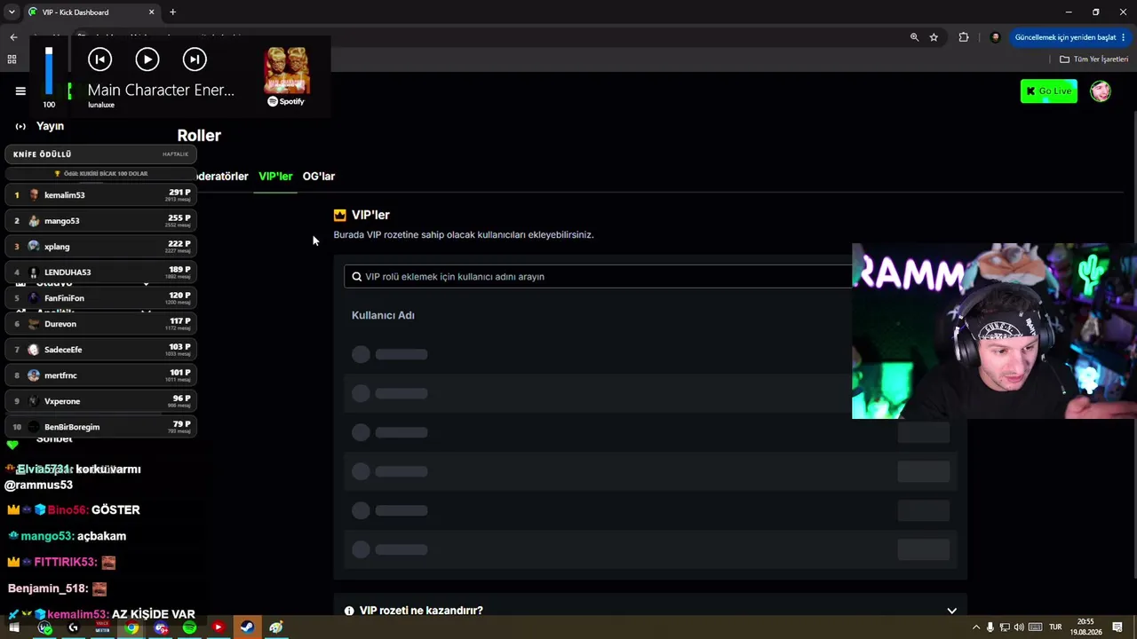Open Google Chrome from the taskbar
The width and height of the screenshot is (1137, 639).
point(131,627)
